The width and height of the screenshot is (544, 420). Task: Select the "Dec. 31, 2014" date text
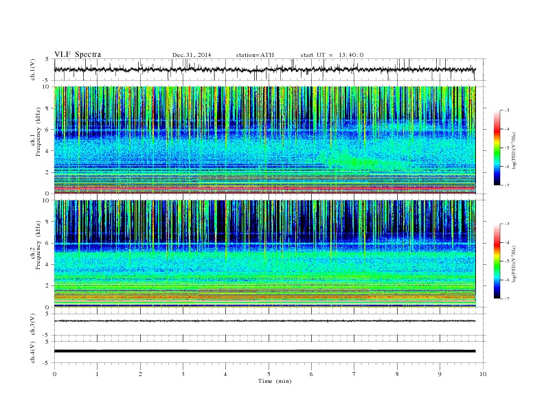coord(192,55)
